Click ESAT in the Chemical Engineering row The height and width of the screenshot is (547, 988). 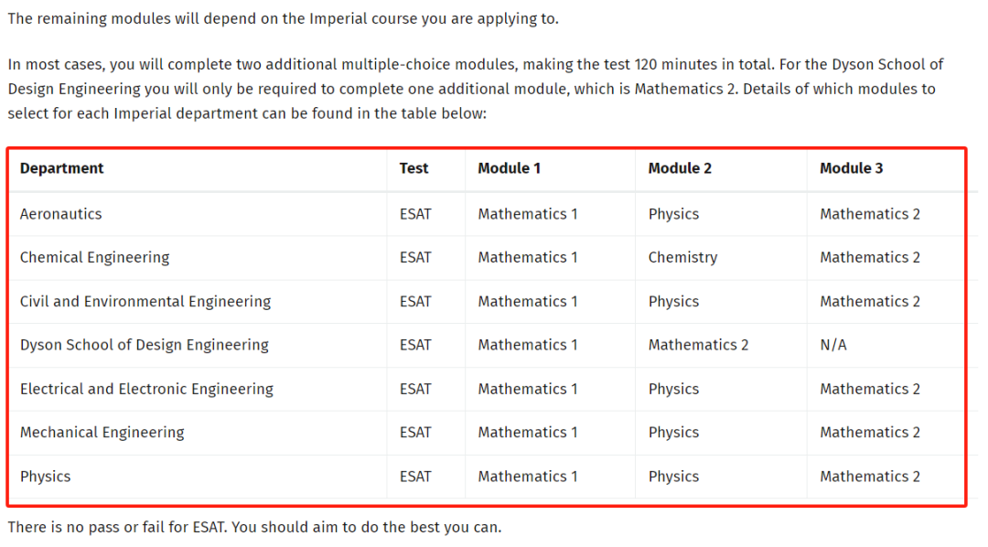point(415,258)
